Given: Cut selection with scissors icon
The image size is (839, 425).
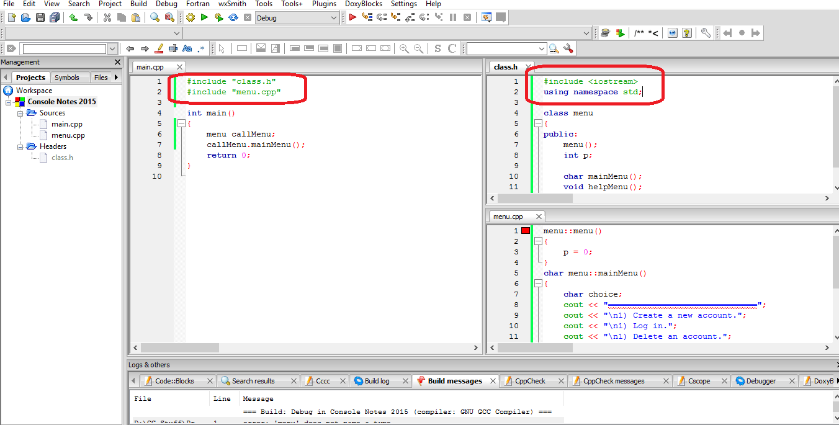Looking at the screenshot, I should click(107, 17).
